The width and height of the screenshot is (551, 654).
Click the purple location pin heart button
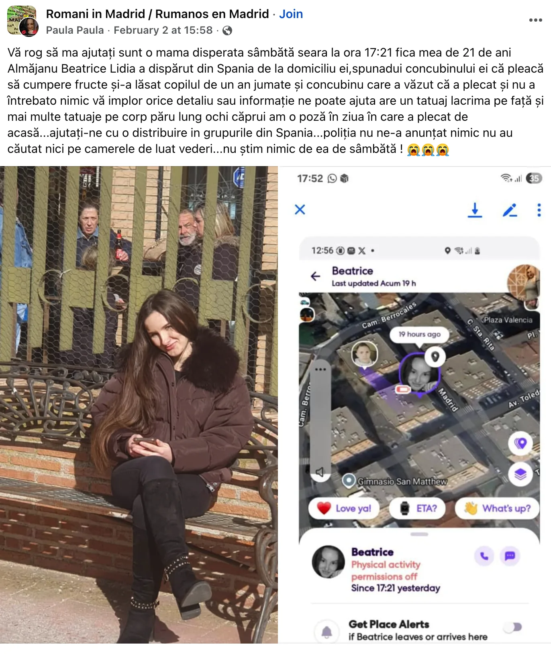pyautogui.click(x=520, y=443)
